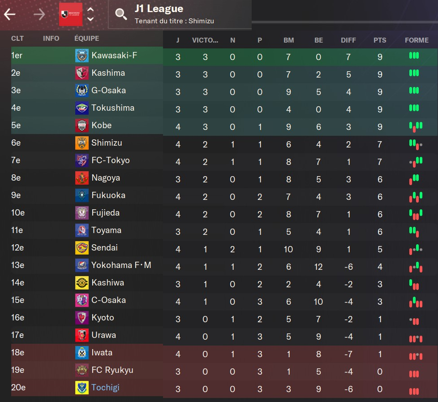Click the Urawa club crest icon
Image resolution: width=438 pixels, height=402 pixels.
82,335
